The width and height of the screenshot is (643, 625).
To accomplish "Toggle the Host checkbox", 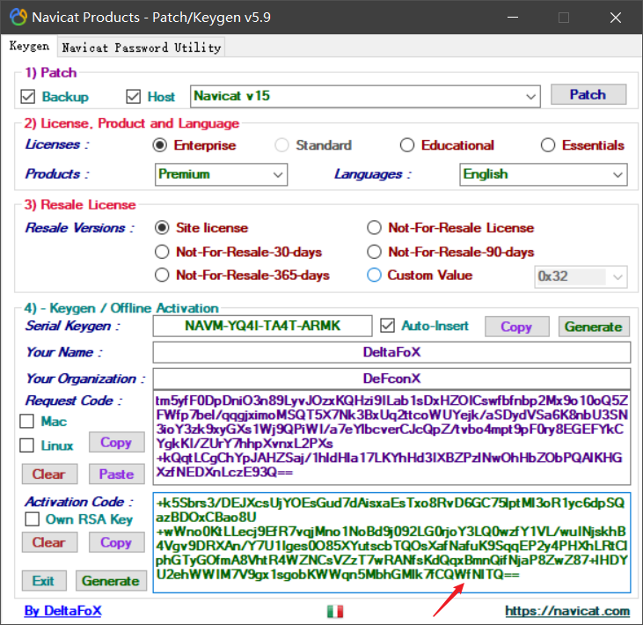I will (x=134, y=97).
